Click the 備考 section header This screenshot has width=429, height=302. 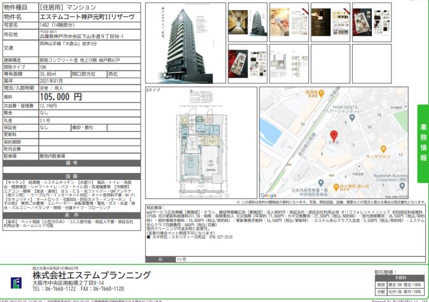[72, 163]
